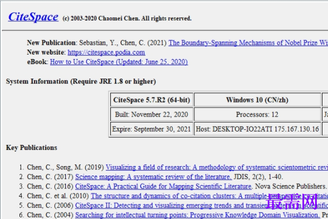Viewport: 328px width, 219px height.
Task: Open Searching for intellectual turning points link
Action: (197, 215)
